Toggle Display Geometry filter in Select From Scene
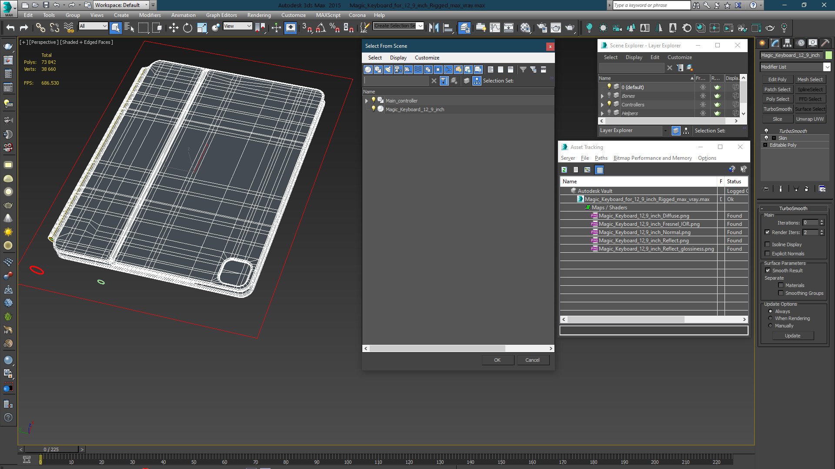This screenshot has width=835, height=469. click(368, 69)
